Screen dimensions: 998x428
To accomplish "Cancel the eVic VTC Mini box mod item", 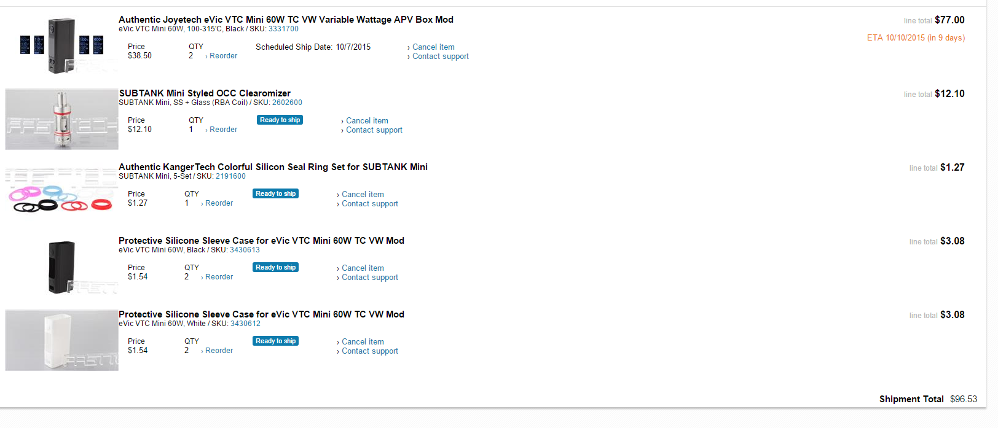I will (433, 47).
